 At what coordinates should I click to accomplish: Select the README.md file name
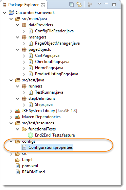(33, 172)
